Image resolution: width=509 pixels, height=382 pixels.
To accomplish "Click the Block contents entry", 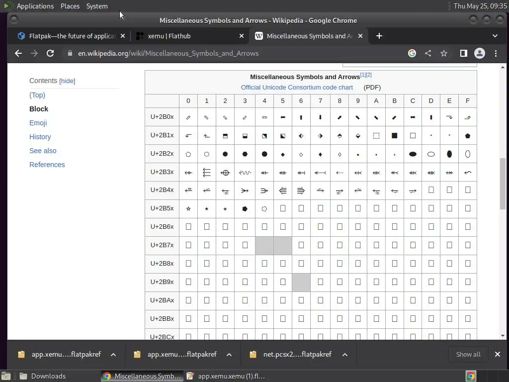I will click(x=39, y=109).
